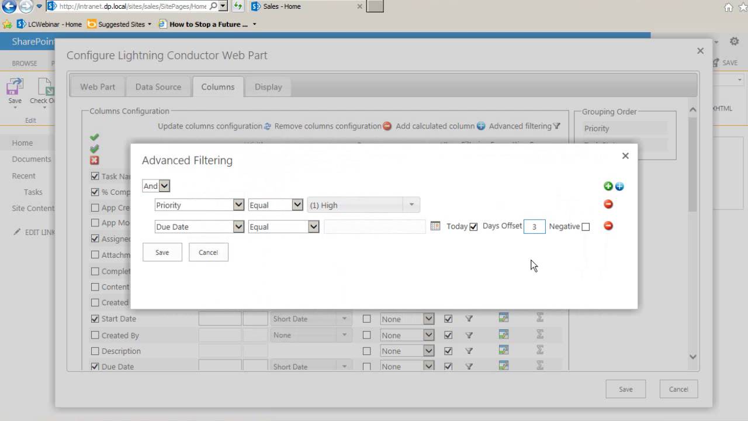Viewport: 748px width, 421px height.
Task: Enable the Negative checkbox
Action: [x=586, y=227]
